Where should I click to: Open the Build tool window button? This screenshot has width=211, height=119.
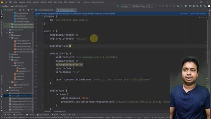pyautogui.click(x=64, y=115)
